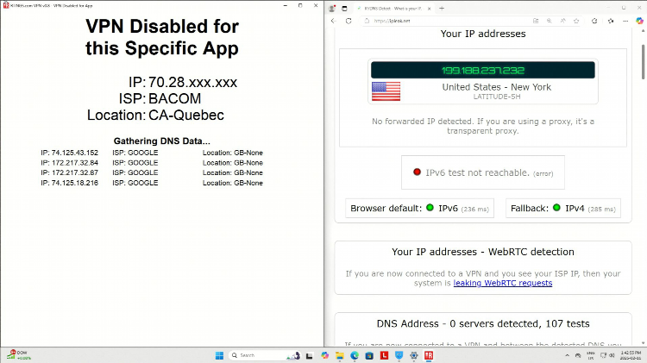Screen dimensions: 647x363
Task: Open Edge tab actions menu icon
Action: click(344, 9)
